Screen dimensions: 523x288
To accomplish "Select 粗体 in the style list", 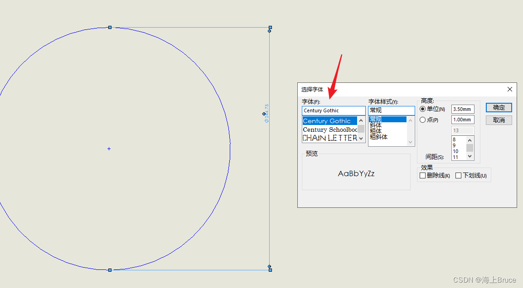I will [387, 131].
